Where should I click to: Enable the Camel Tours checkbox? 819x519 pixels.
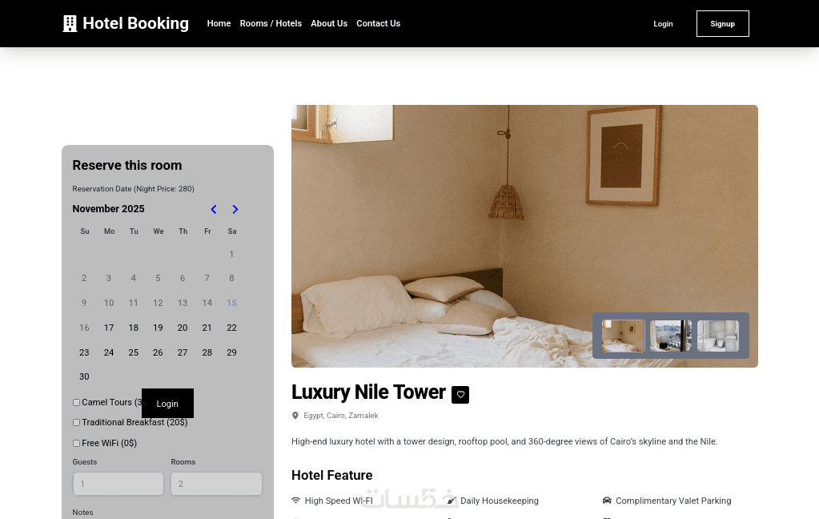pos(76,402)
